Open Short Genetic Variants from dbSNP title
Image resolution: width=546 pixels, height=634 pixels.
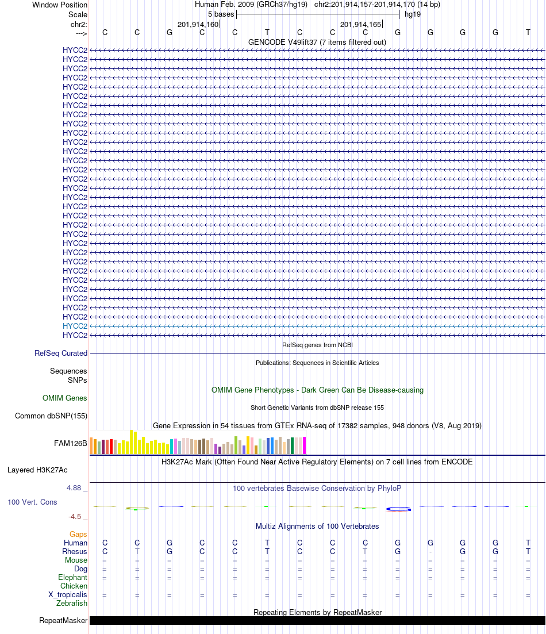(x=317, y=408)
